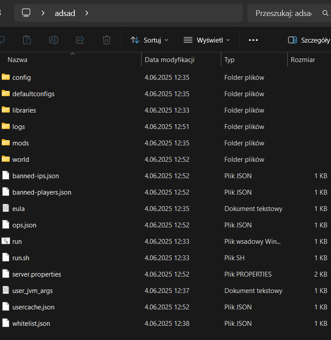Click the Rename icon in toolbar
Viewport: 331px width, 340px height.
point(54,40)
